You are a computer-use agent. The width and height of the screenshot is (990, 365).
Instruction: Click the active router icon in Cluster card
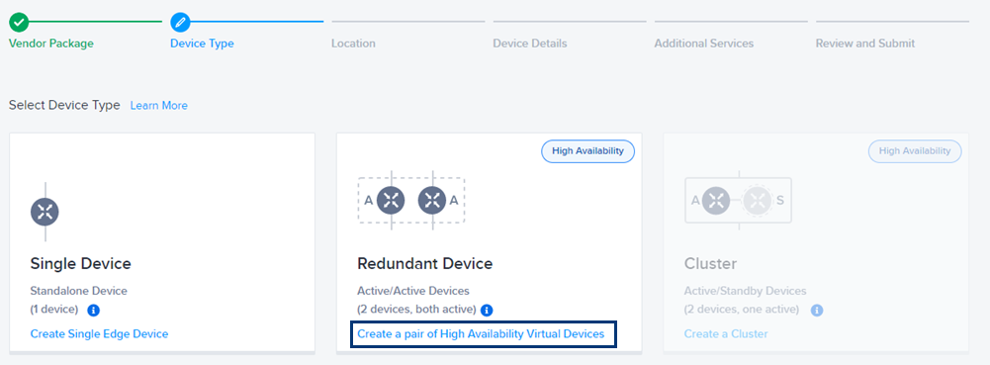point(716,201)
